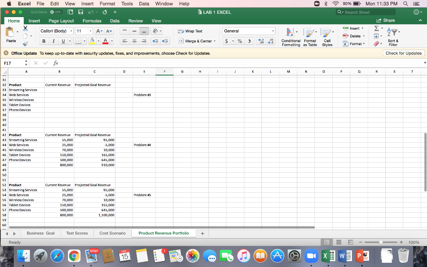Switch to the Test Scores sheet
This screenshot has width=427, height=267.
[x=77, y=233]
